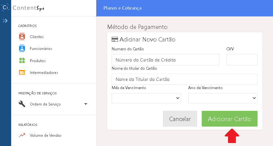Screen dimensions: 273x146
Task: Click into the CVV field
Action: [242, 60]
